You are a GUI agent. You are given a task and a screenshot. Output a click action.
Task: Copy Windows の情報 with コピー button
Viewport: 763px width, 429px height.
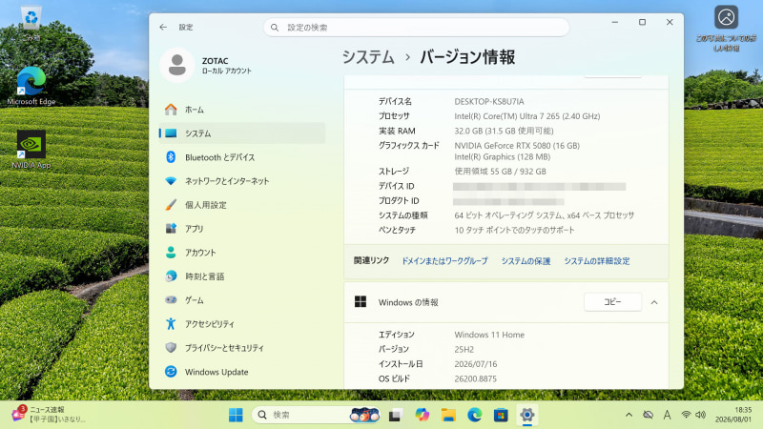tap(612, 302)
